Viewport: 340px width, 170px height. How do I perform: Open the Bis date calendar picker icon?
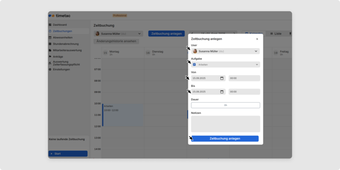222,92
